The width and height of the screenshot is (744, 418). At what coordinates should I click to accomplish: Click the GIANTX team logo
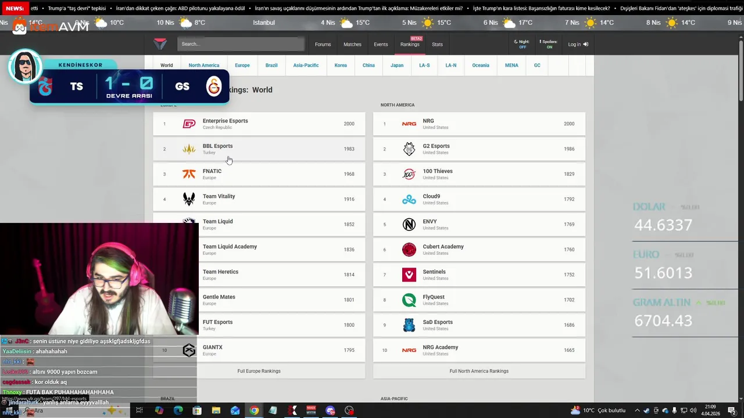pyautogui.click(x=189, y=350)
